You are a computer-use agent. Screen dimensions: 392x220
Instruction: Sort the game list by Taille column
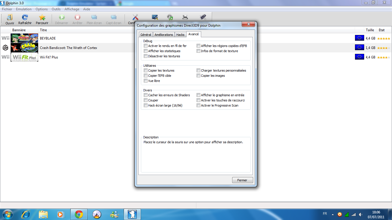click(370, 30)
